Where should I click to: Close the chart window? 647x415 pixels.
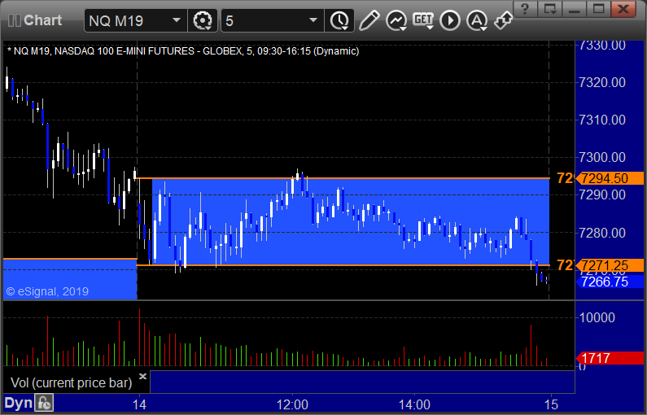click(623, 9)
